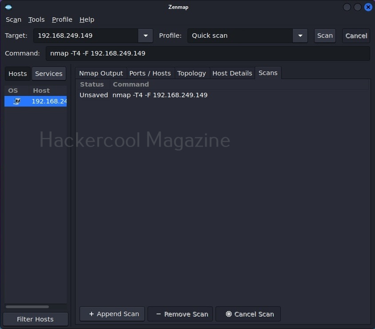Screen dimensions: 375x329
Task: Click the Append Scan button
Action: [x=112, y=314]
